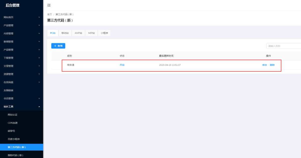Viewport: 301px width, 158px height.
Task: Click the 首页 breadcrumb link
Action: (x=49, y=14)
